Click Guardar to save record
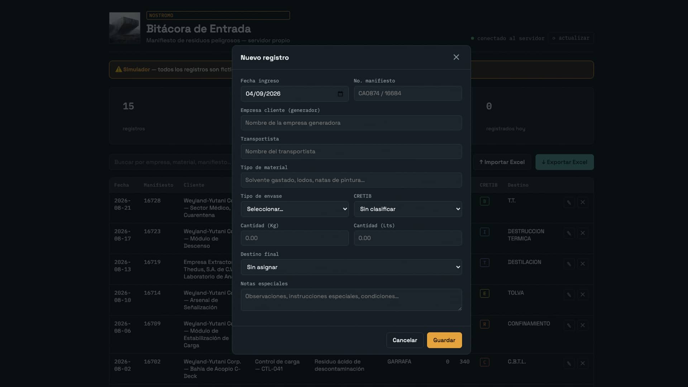Screen dimensions: 688x387 click(444, 340)
